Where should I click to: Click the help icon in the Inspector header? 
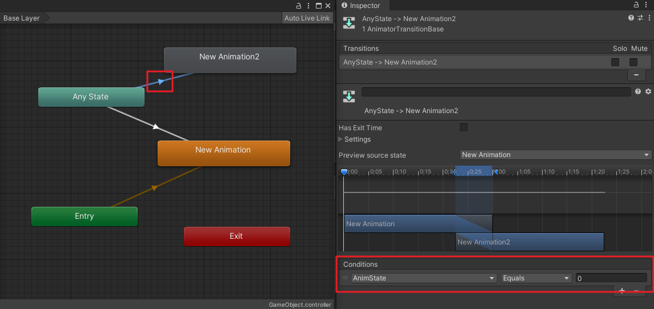pyautogui.click(x=631, y=18)
